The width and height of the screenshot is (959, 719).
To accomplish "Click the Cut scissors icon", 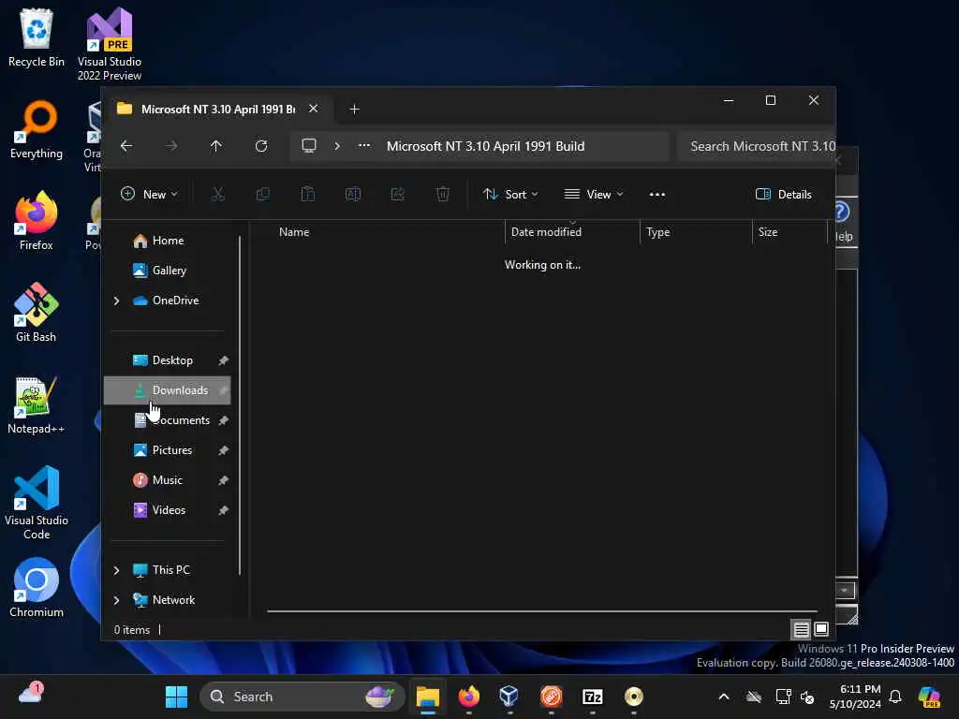I will coord(217,195).
